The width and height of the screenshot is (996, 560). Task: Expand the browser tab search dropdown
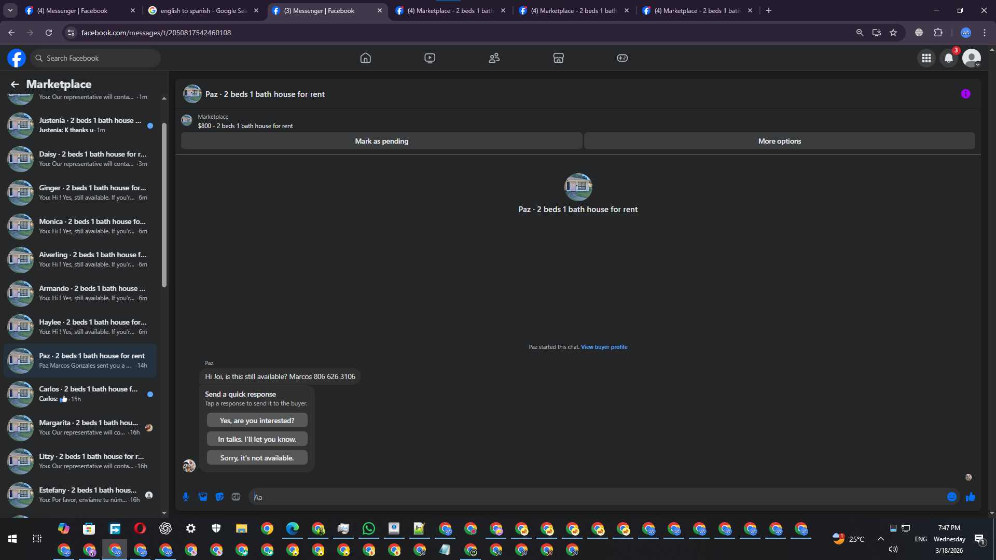pos(10,10)
